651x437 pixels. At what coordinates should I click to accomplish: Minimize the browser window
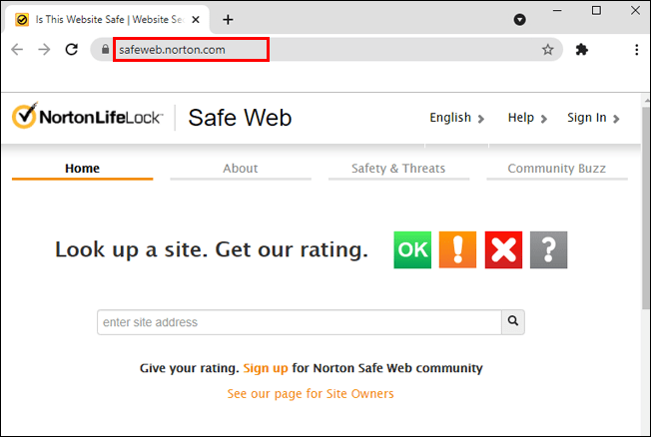(x=557, y=10)
